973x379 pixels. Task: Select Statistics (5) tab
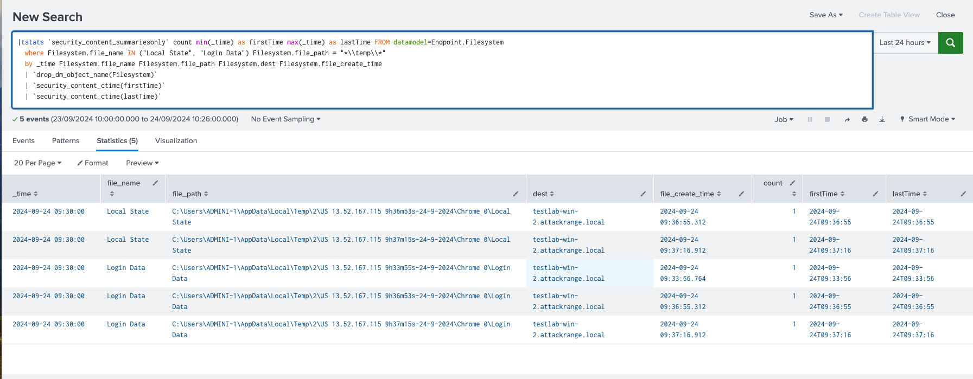(117, 141)
